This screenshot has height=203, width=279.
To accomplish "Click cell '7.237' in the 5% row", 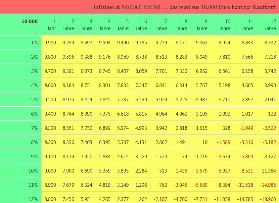I will [123, 100].
